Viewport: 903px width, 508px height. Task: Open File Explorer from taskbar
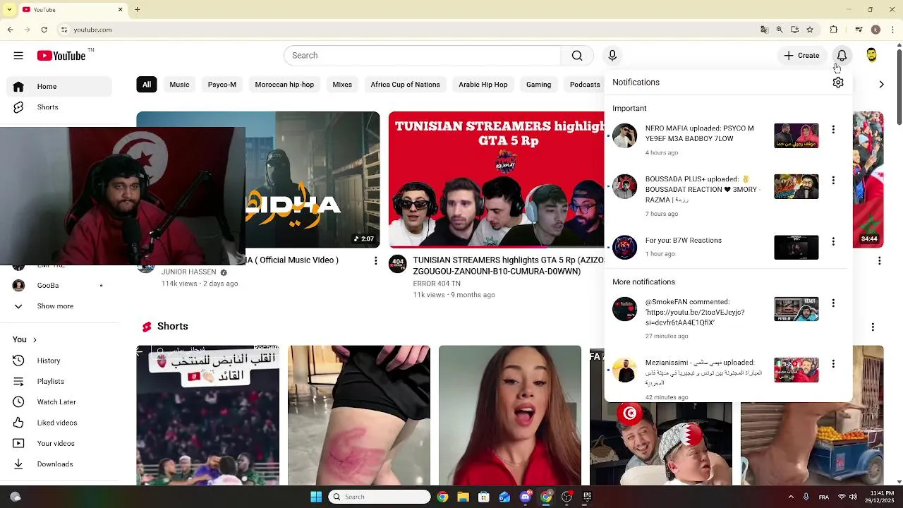(463, 497)
